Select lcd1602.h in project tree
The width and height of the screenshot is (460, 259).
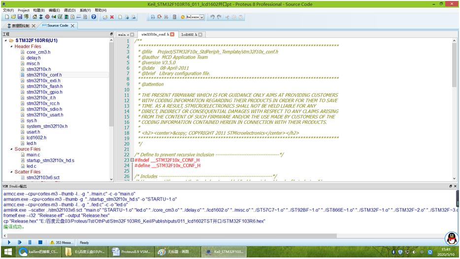pos(36,138)
